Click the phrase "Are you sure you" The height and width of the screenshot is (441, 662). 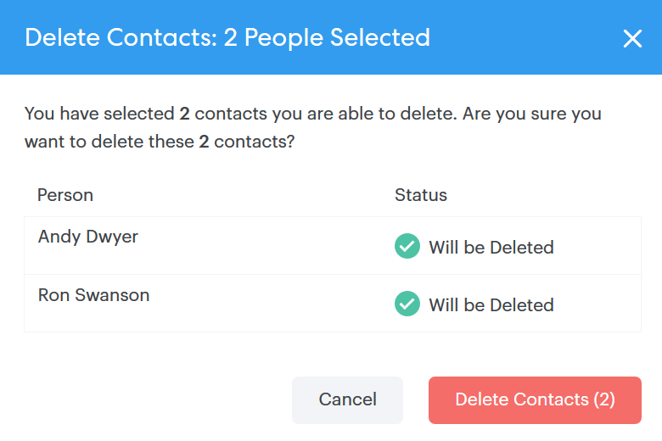(x=532, y=114)
